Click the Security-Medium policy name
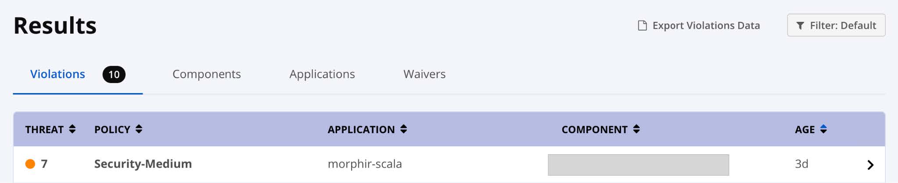 tap(143, 164)
